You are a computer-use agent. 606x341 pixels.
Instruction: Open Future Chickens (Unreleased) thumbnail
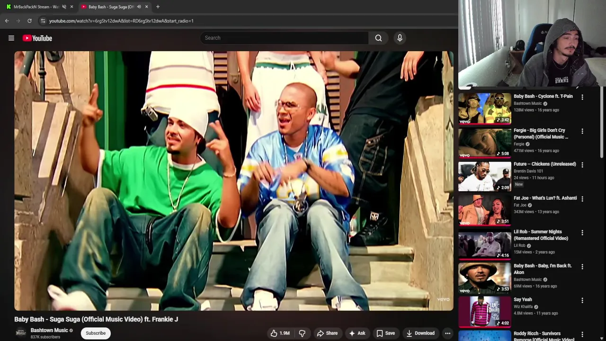tap(484, 177)
